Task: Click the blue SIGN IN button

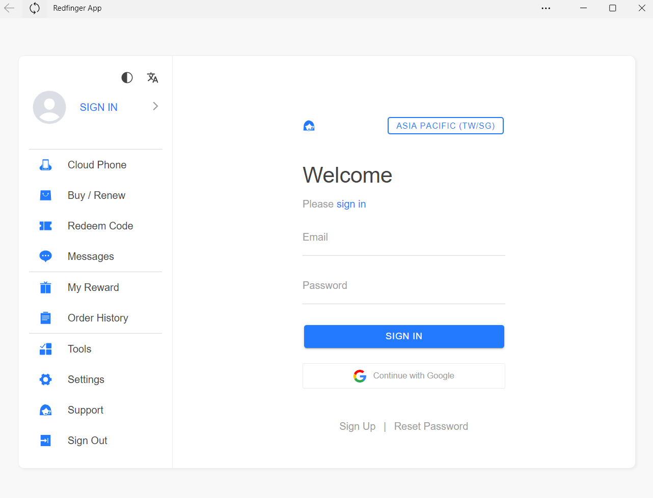Action: [404, 336]
